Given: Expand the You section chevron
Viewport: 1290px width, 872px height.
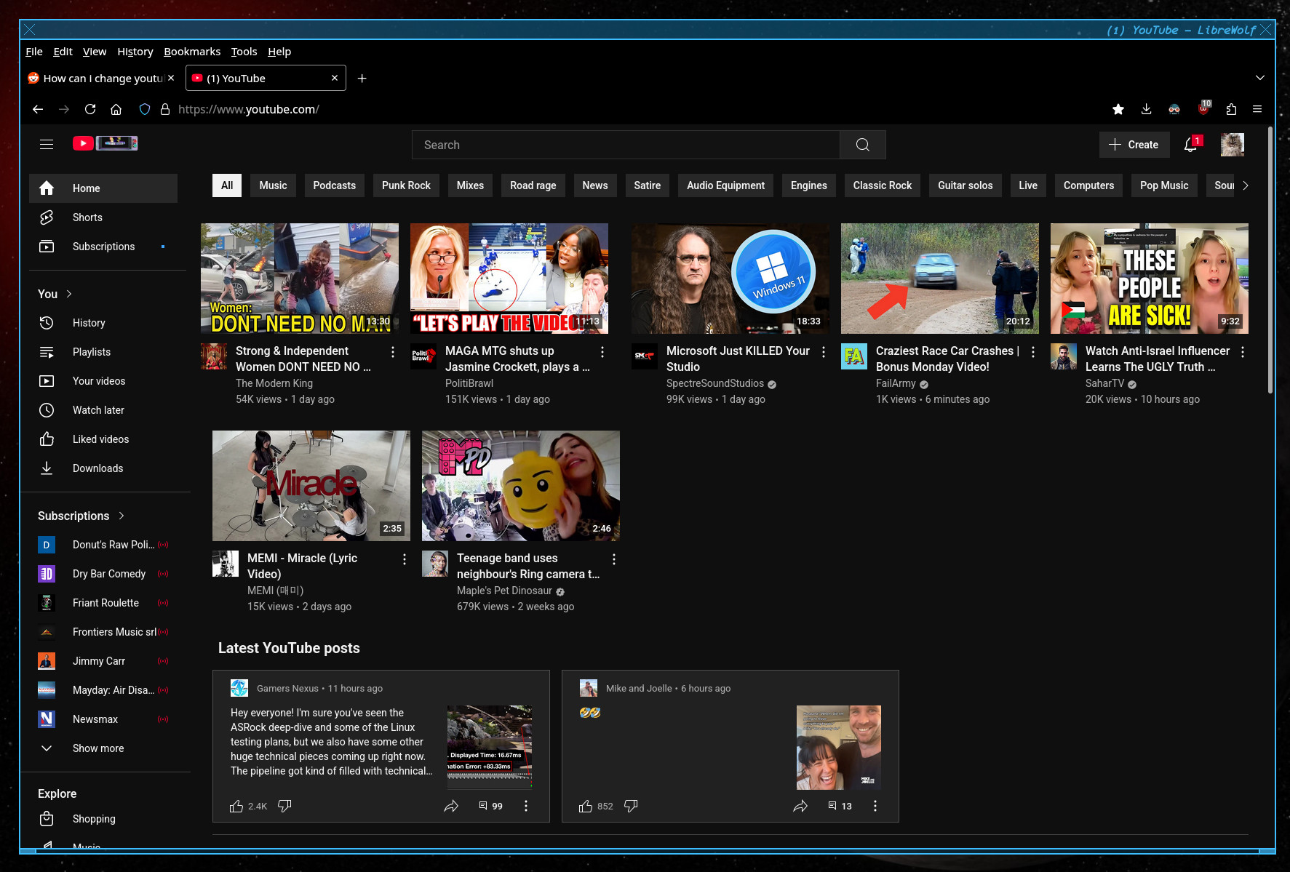Looking at the screenshot, I should click(x=69, y=294).
